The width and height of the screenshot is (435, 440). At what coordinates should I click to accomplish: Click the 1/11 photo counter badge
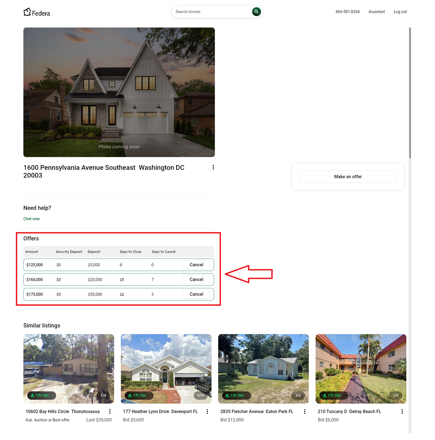pos(201,396)
